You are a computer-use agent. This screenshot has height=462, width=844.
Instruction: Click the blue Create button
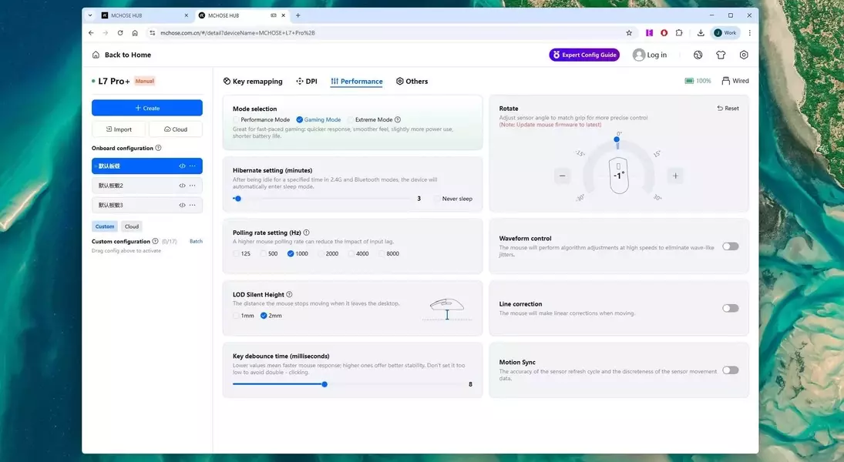[147, 108]
